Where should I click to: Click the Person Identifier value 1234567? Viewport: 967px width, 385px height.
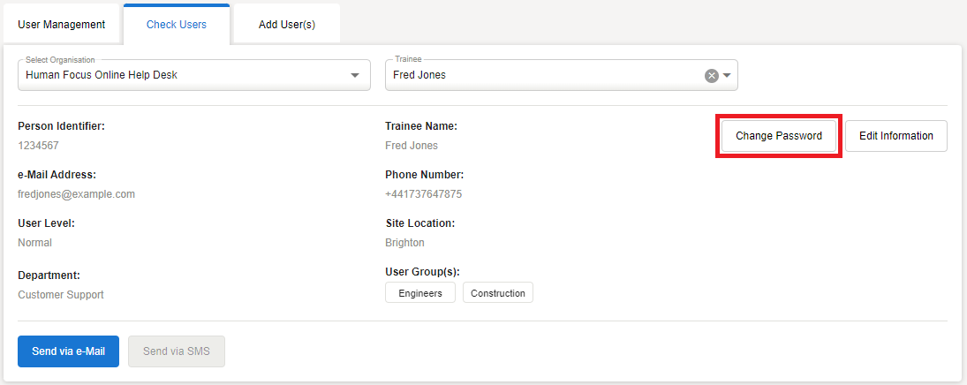pos(38,146)
